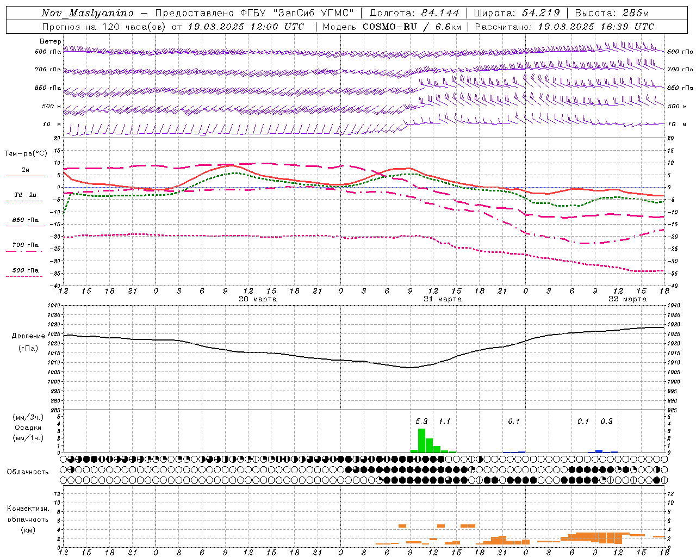Click the 'Ветер' wind section label
The image size is (696, 557).
point(51,41)
